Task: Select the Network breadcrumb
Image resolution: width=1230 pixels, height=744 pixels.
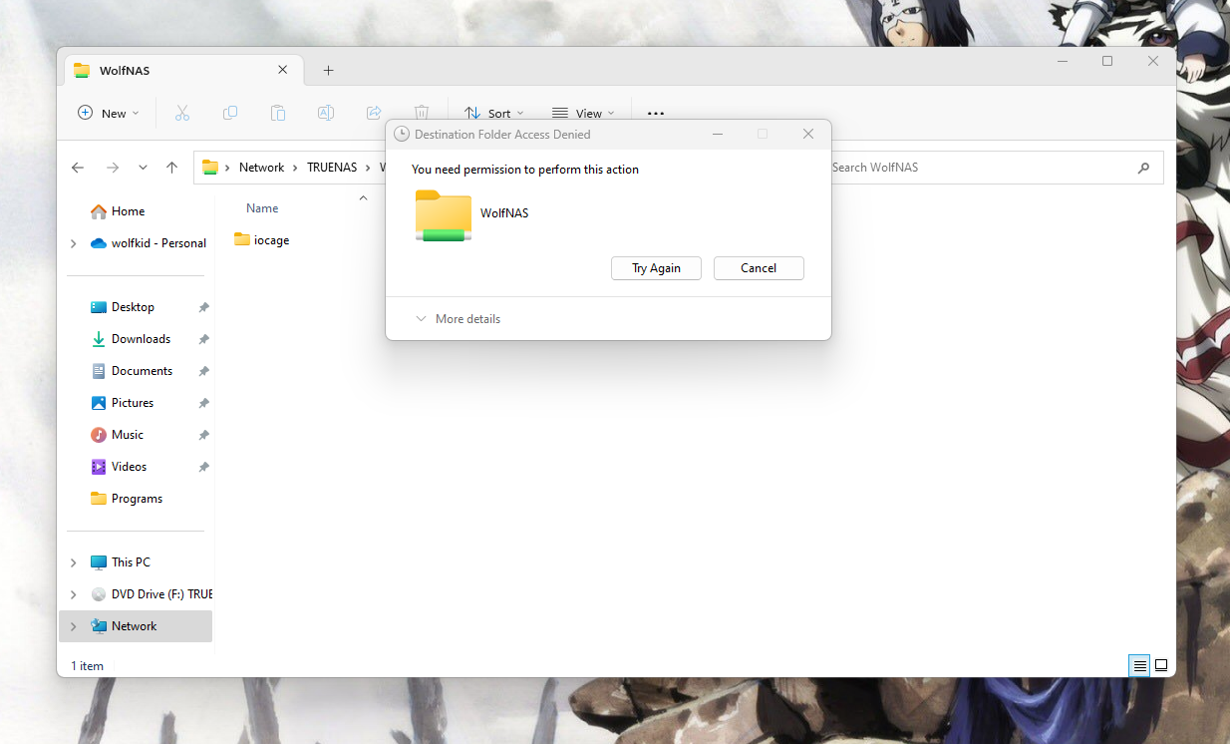Action: 261,168
